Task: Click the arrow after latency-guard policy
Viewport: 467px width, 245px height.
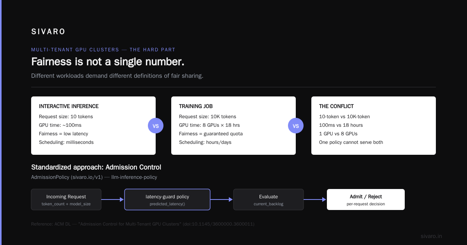Action: click(x=222, y=199)
